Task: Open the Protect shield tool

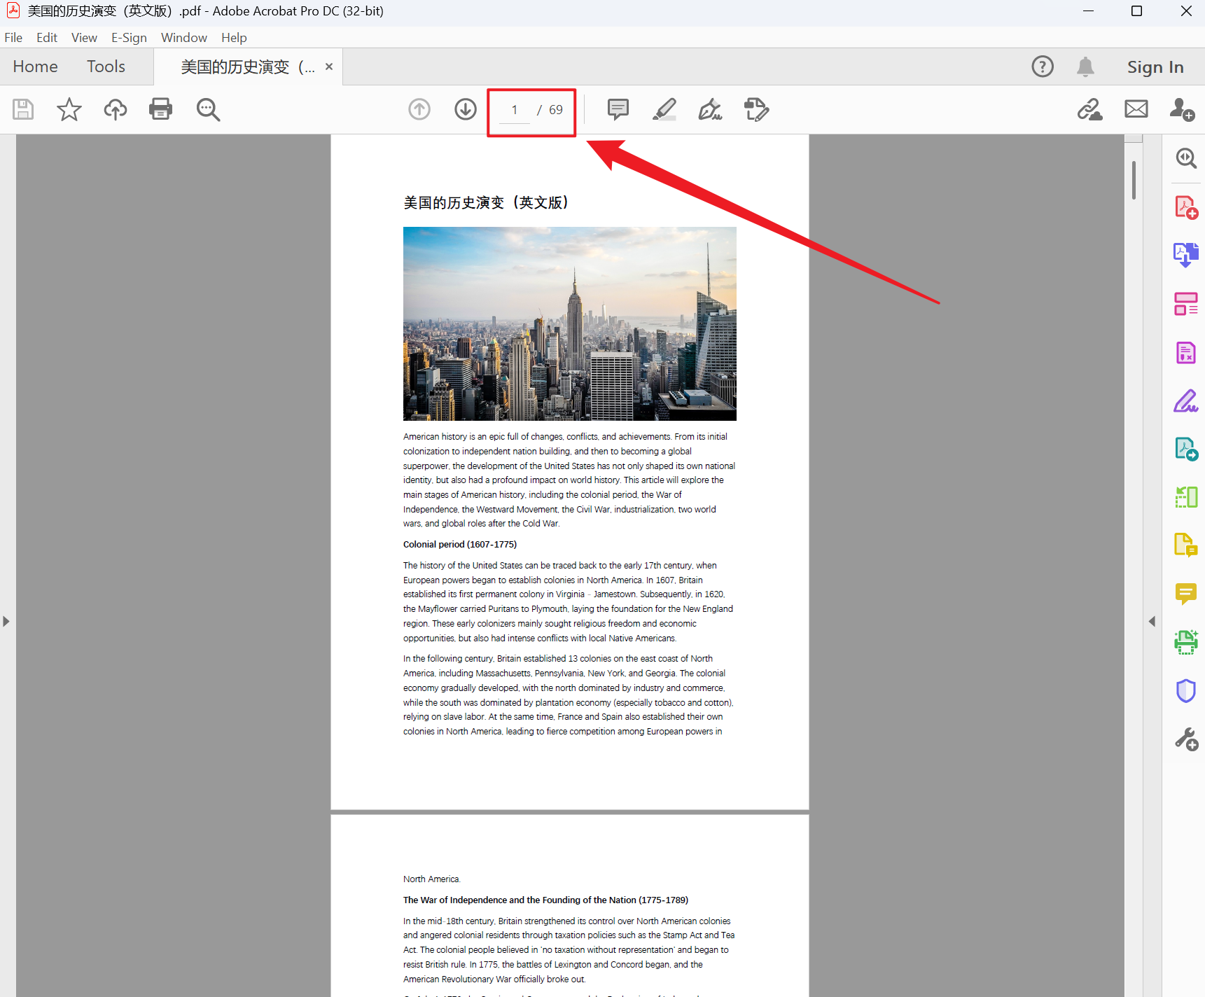Action: [1186, 691]
